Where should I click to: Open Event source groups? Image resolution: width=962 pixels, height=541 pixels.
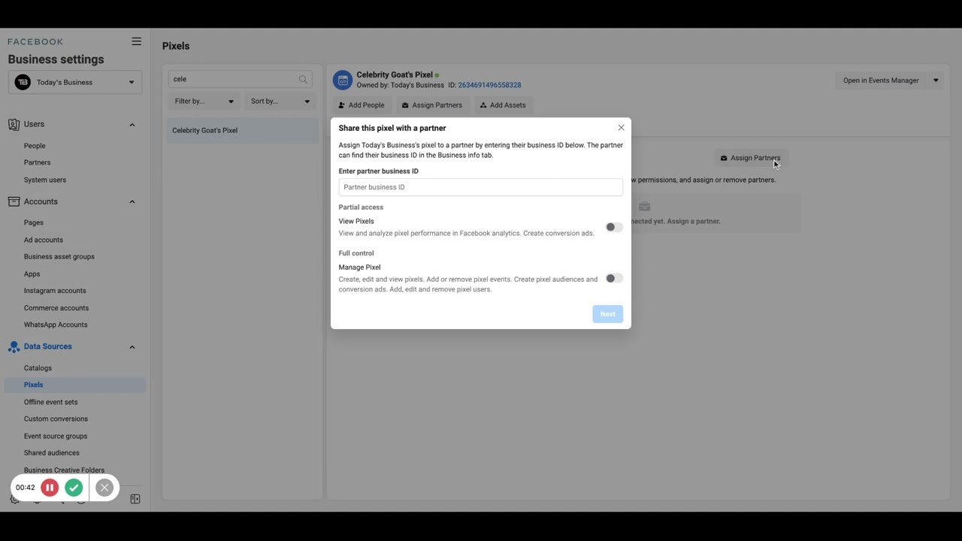56,436
